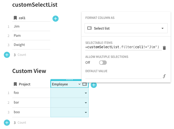Expand the Employee column header menu
Viewport: 174px width, 129px height.
point(79,84)
